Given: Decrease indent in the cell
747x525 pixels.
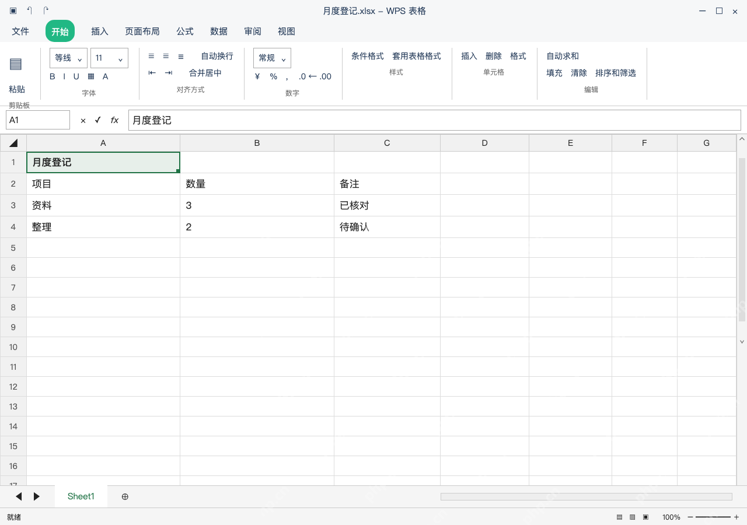Looking at the screenshot, I should [152, 73].
